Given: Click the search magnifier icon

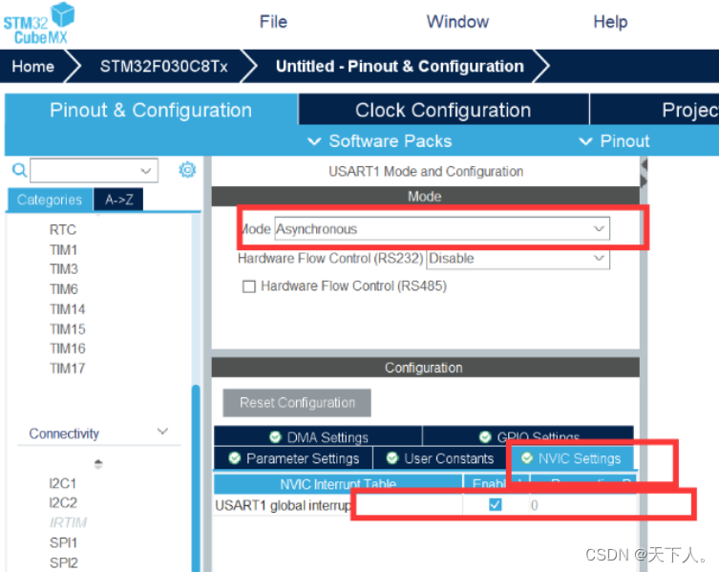Looking at the screenshot, I should coord(19,170).
